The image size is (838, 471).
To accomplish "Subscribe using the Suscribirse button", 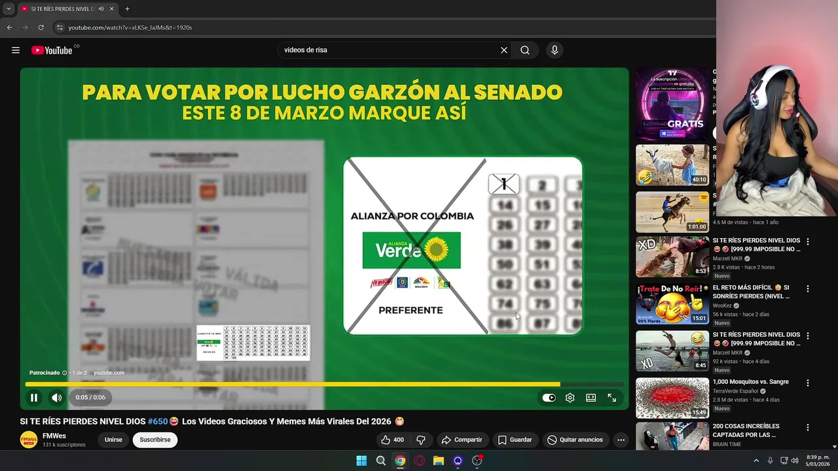I will point(155,440).
